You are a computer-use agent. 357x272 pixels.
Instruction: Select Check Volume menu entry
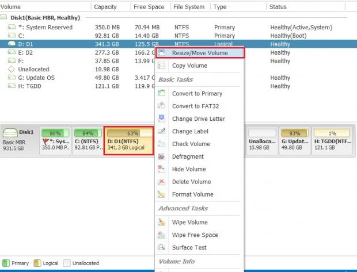click(x=191, y=144)
